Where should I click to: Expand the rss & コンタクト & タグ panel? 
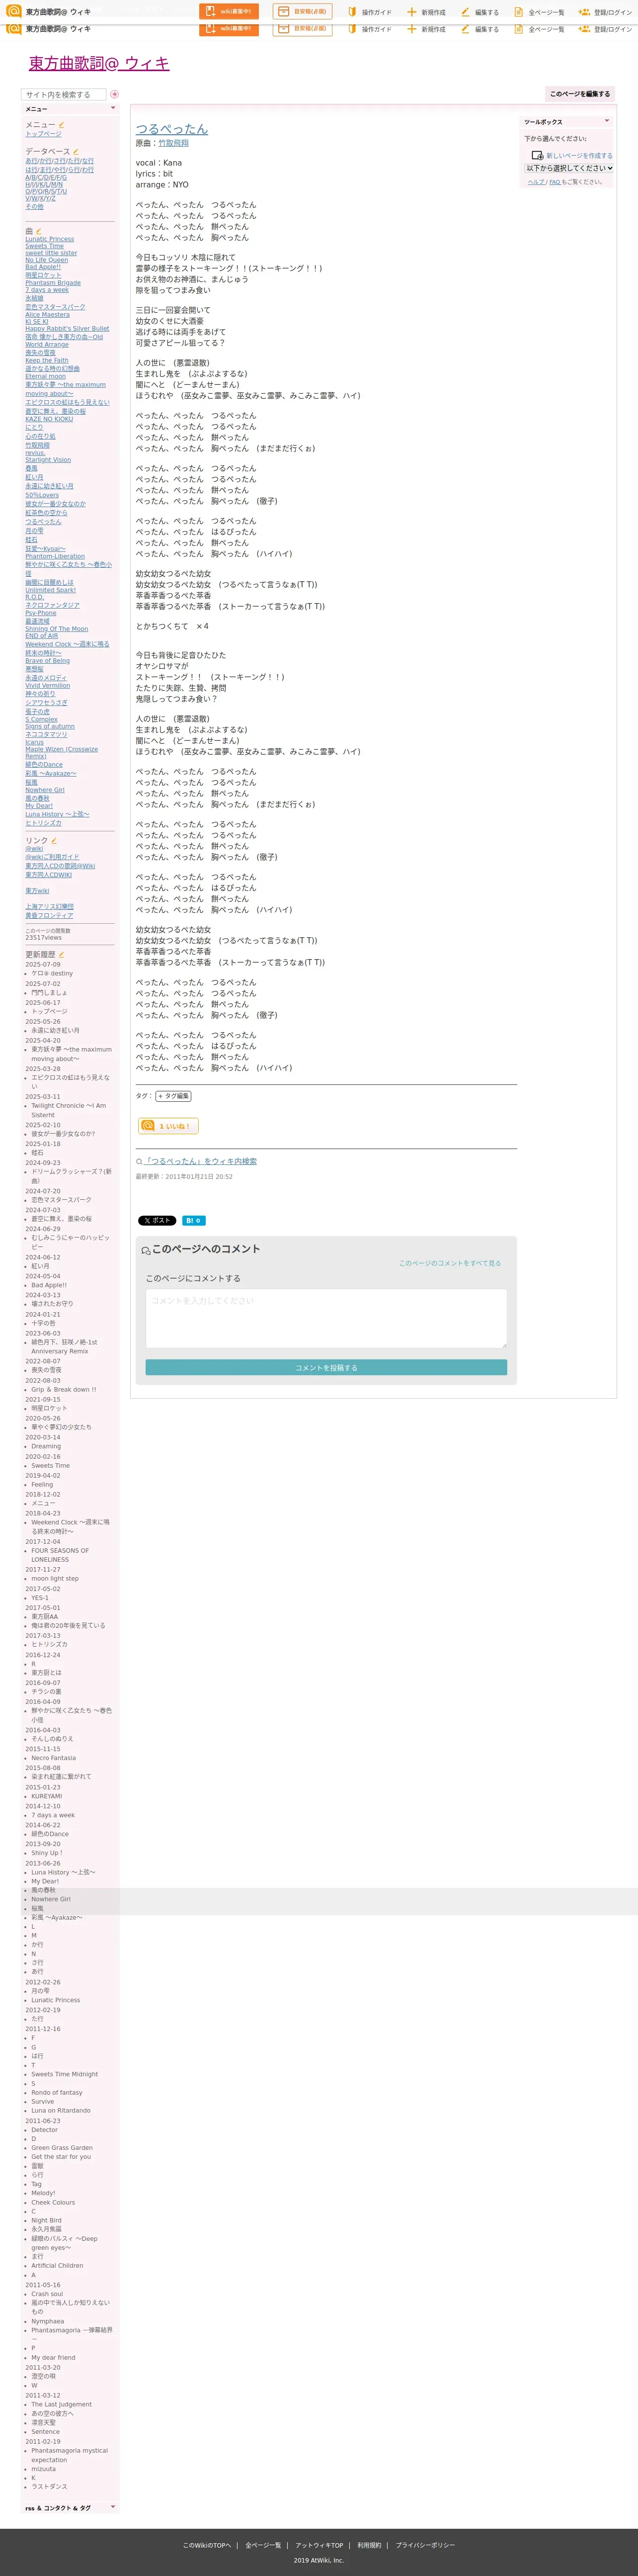[112, 2507]
